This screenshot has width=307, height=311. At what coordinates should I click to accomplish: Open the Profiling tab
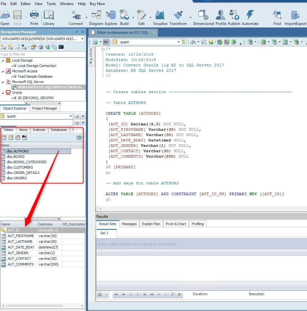coord(198,224)
